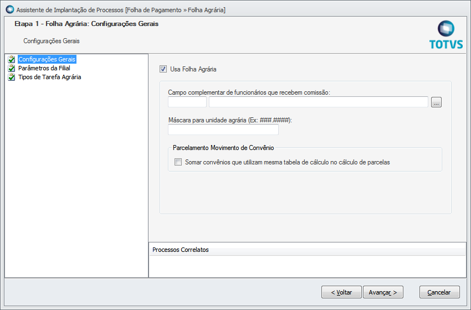Click the Processos Correlatos header
The height and width of the screenshot is (310, 471).
click(x=308, y=250)
